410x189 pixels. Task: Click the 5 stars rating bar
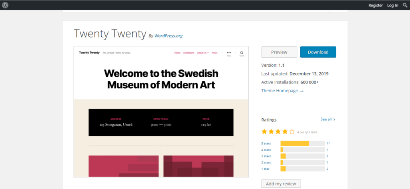point(303,143)
